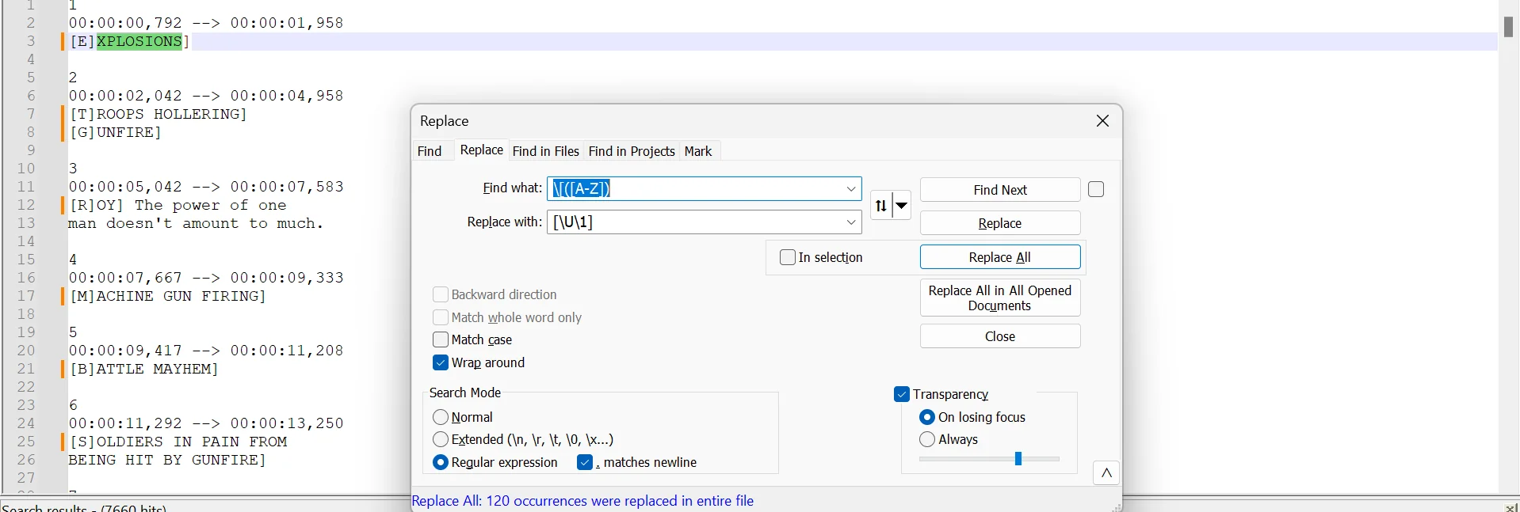The width and height of the screenshot is (1520, 512).
Task: Collapse the dialog using the caret button
Action: 1106,473
